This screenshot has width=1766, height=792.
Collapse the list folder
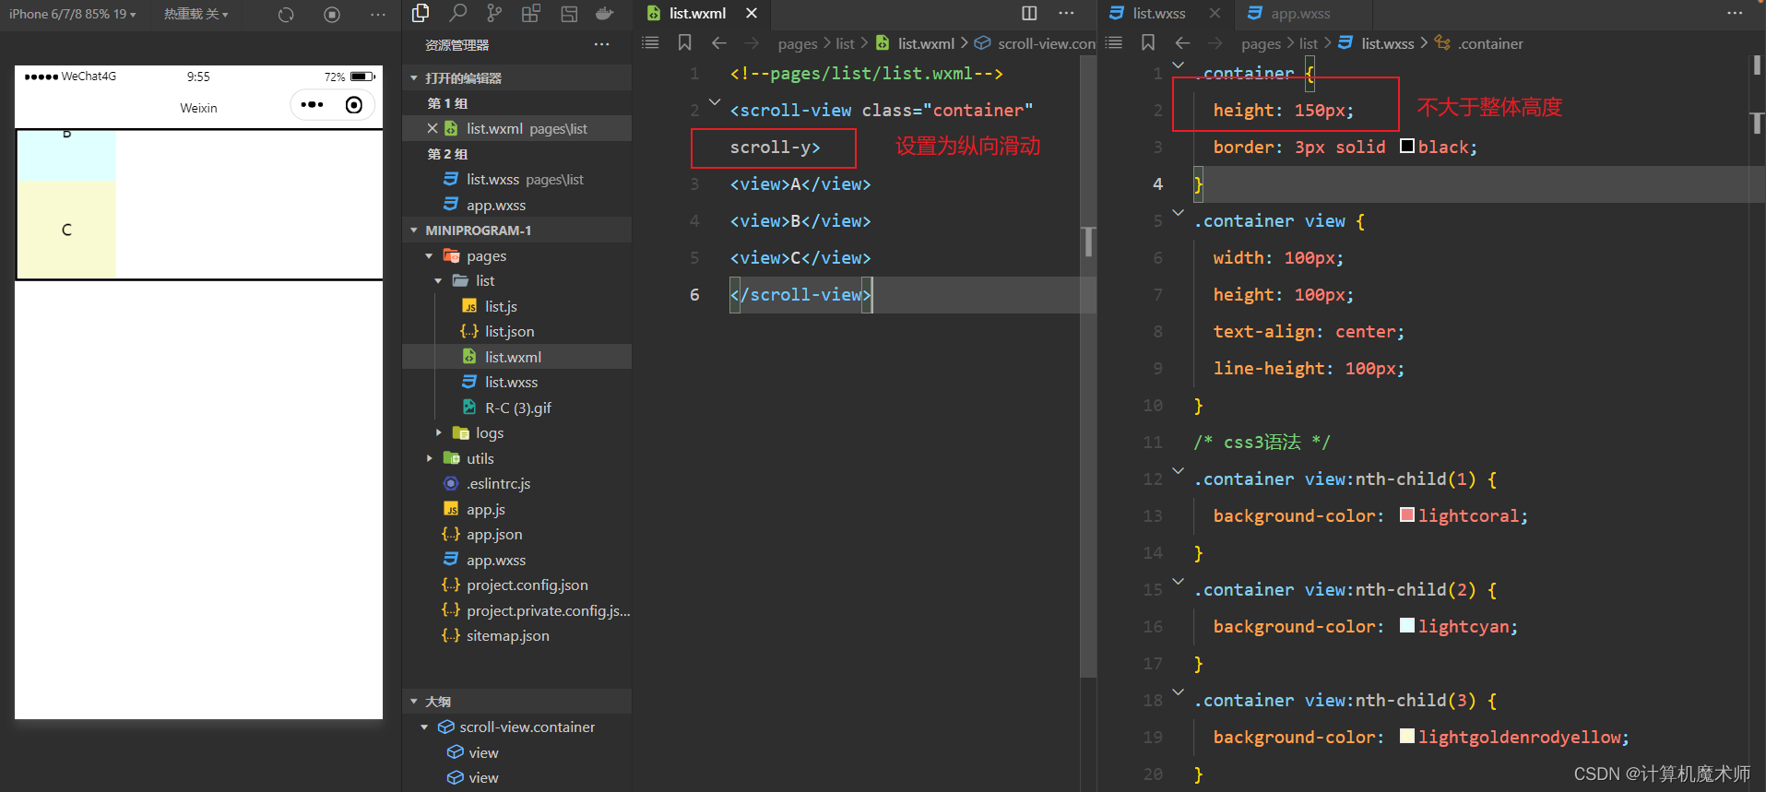click(438, 281)
